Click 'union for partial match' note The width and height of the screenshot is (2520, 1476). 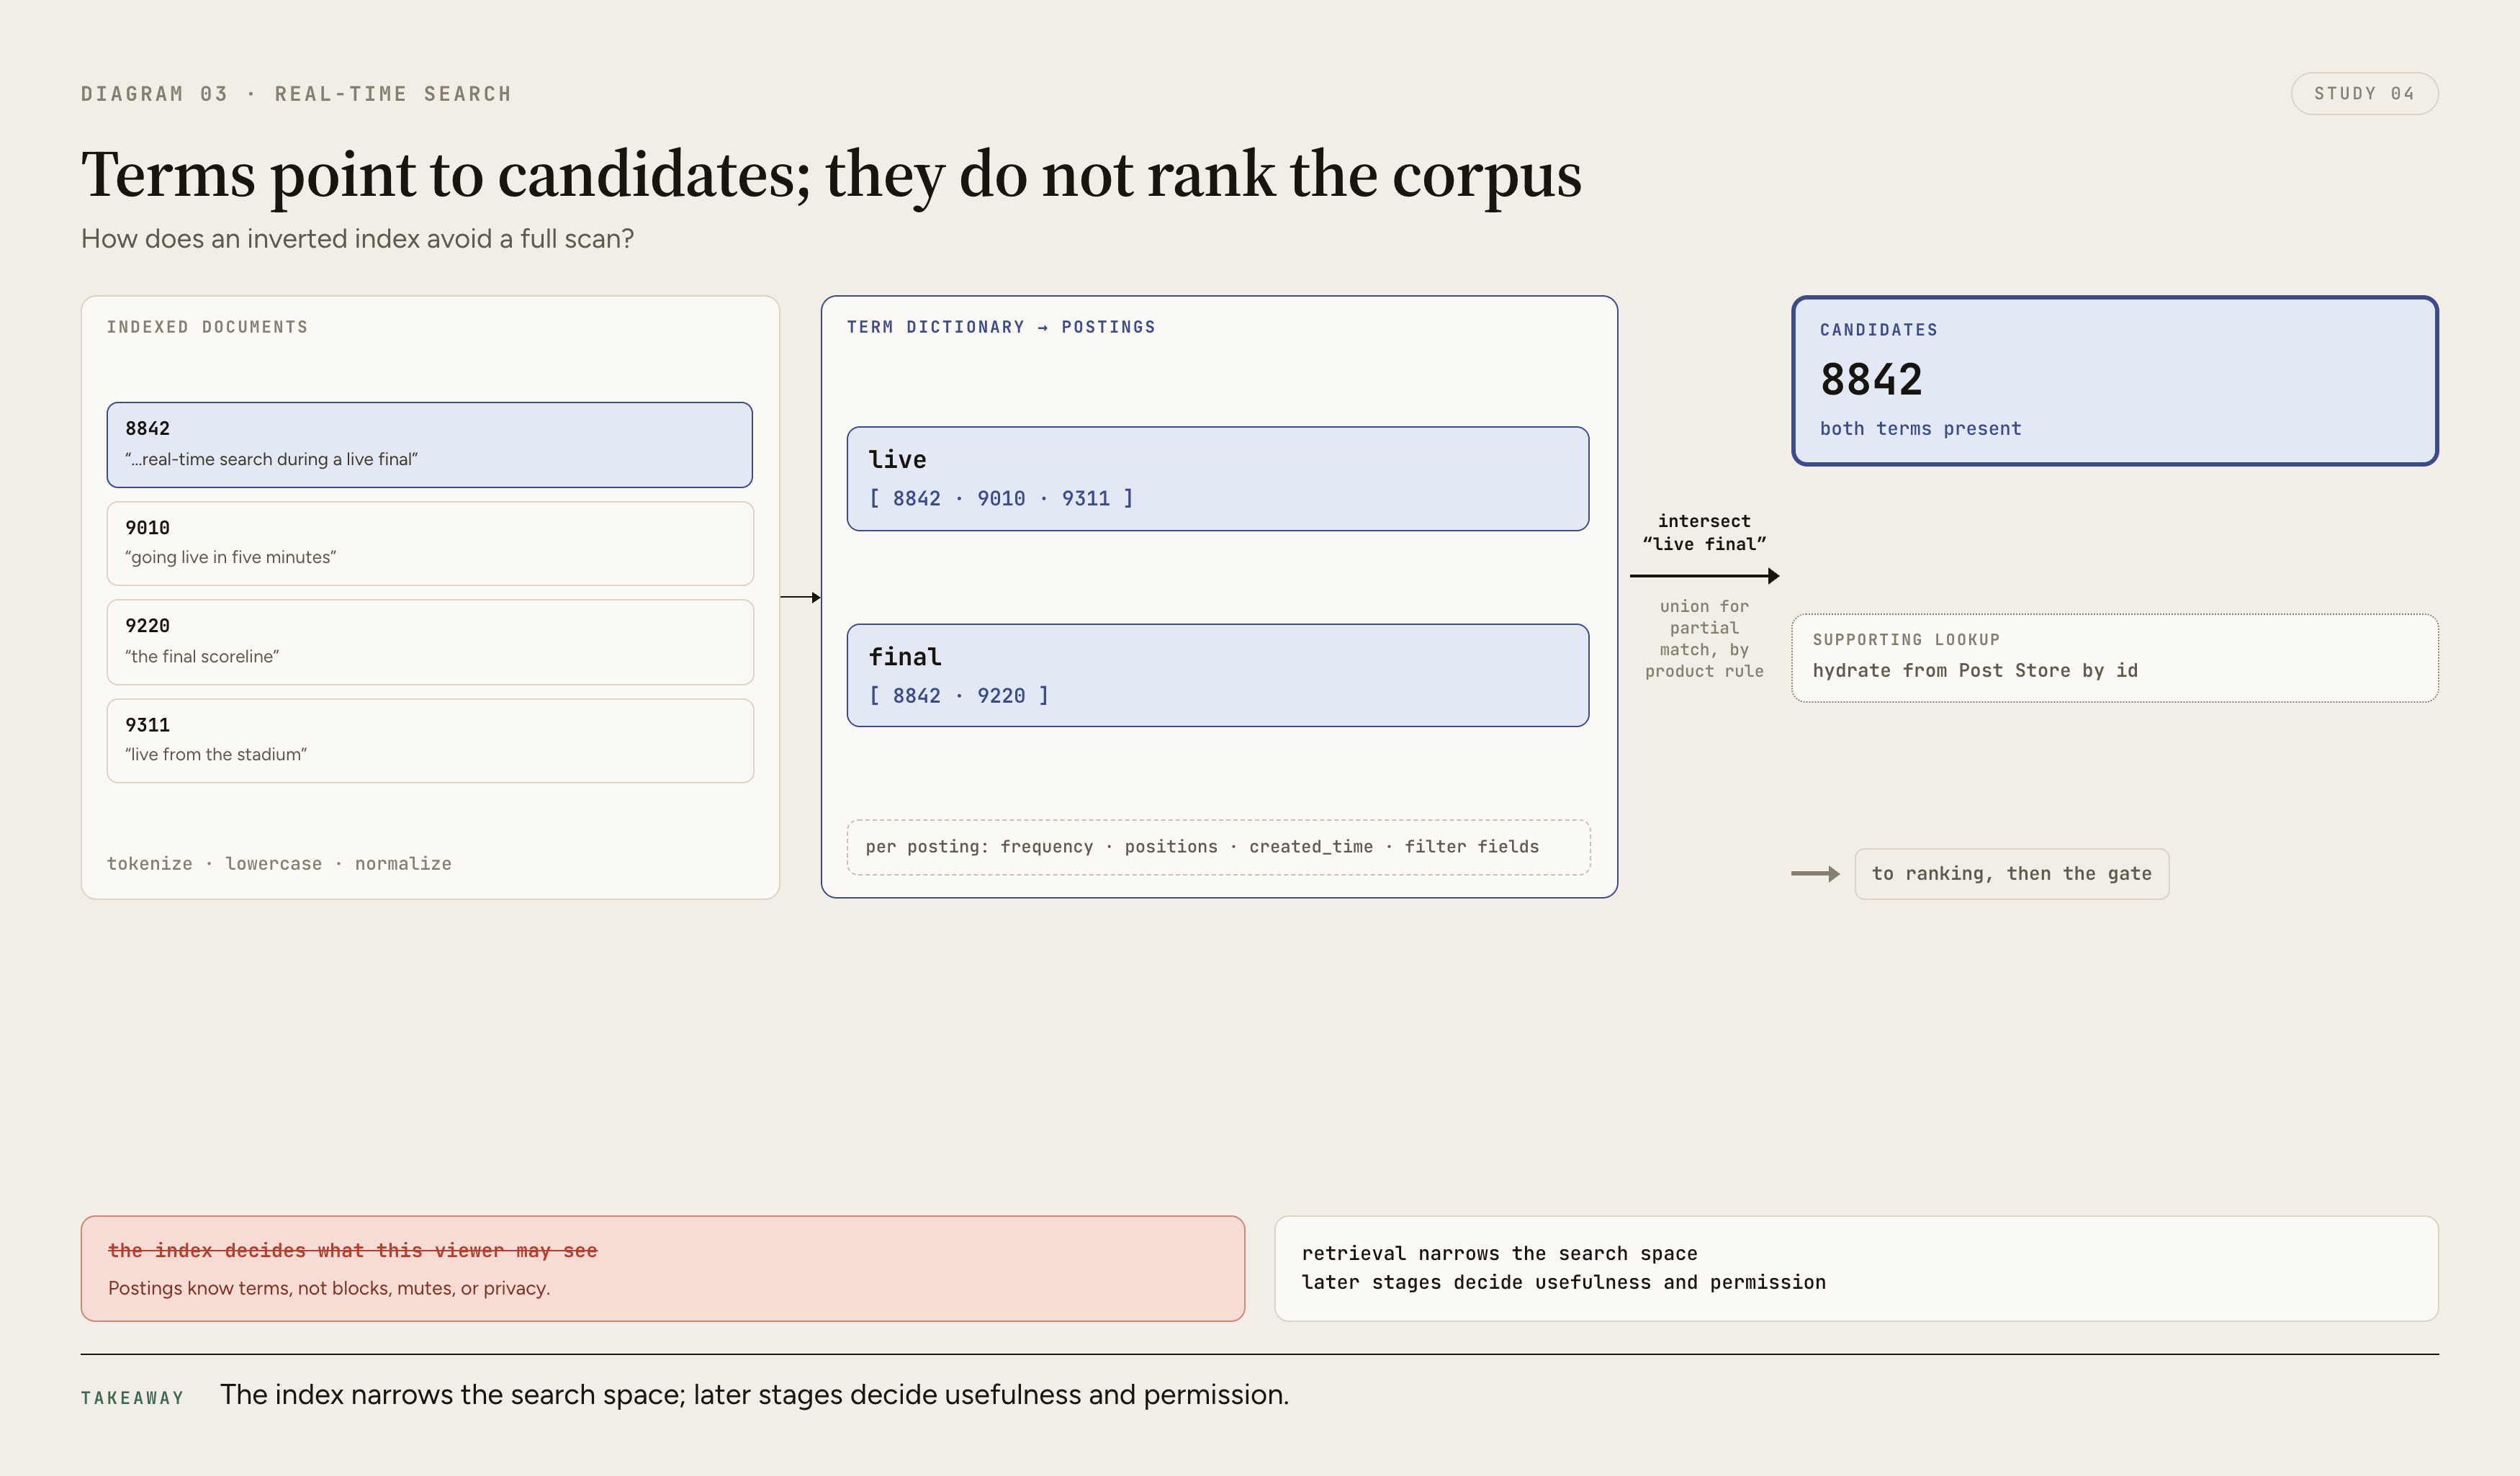click(1704, 639)
